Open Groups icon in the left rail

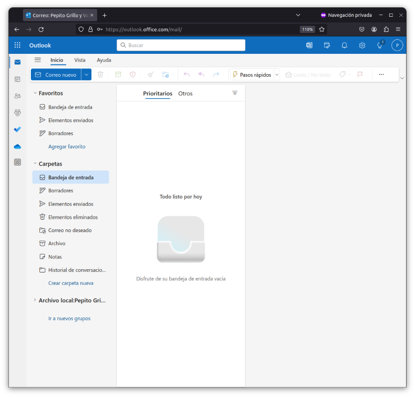17,113
